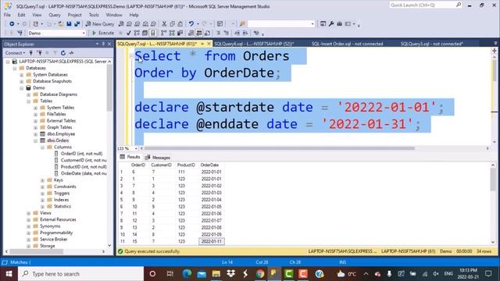Open the Connect dropdown in Object Explorer
Viewport: 500px width, 281px height.
[x=15, y=53]
